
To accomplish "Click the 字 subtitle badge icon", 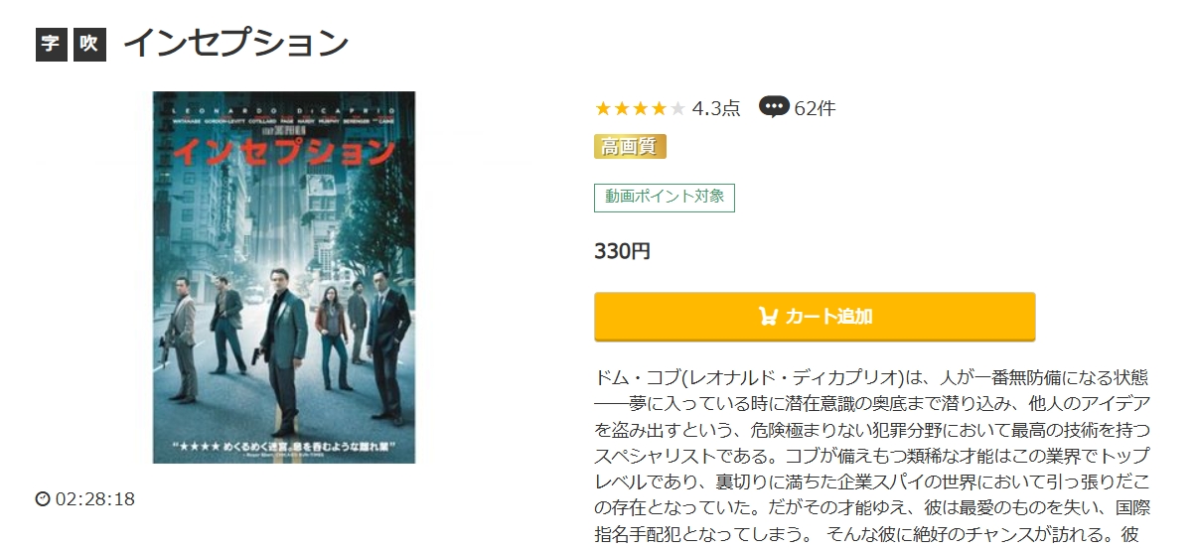I will [x=51, y=45].
